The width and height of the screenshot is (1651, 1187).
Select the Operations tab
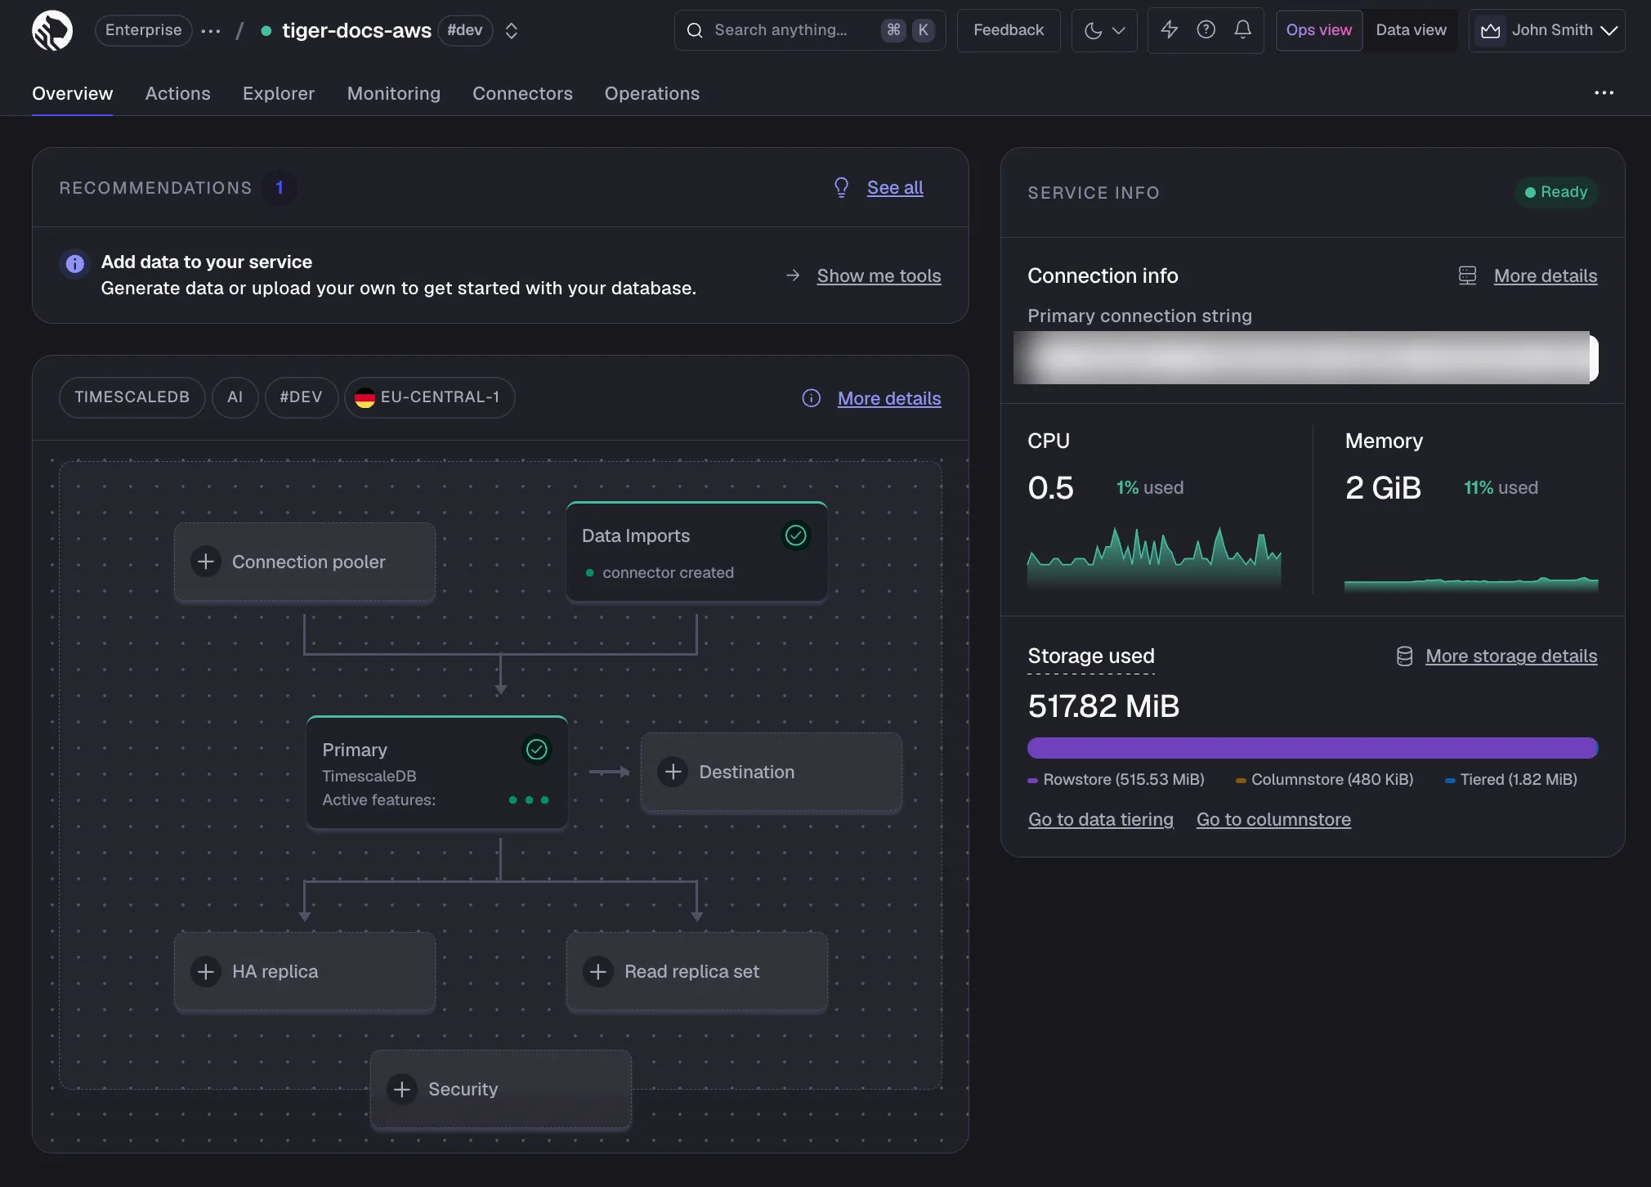coord(652,93)
